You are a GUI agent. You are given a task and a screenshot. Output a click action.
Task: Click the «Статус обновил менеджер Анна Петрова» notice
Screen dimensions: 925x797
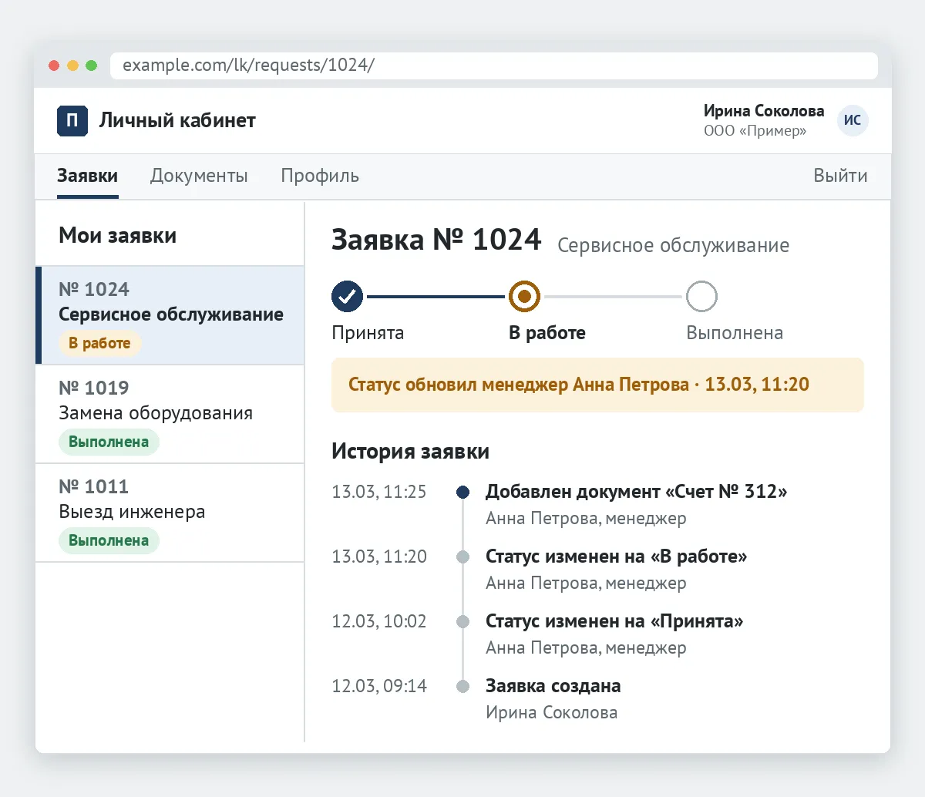coord(597,385)
